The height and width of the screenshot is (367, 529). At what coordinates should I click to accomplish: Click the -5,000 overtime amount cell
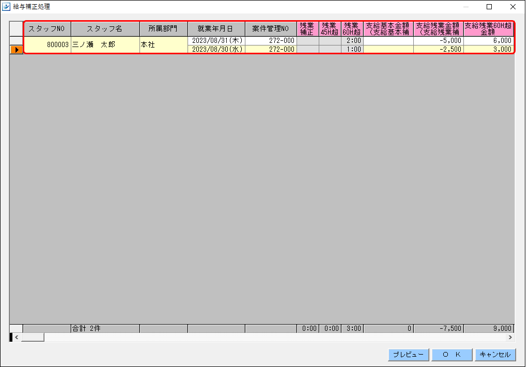tap(439, 40)
